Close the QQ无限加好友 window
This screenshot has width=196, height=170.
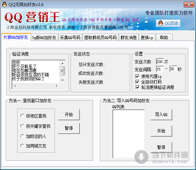pos(189,5)
